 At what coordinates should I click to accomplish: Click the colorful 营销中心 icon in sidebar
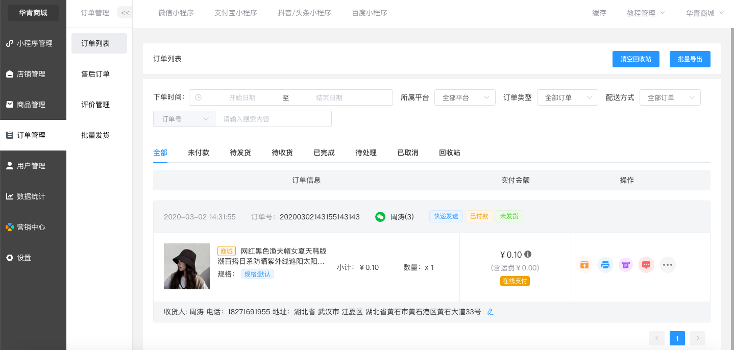coord(9,227)
